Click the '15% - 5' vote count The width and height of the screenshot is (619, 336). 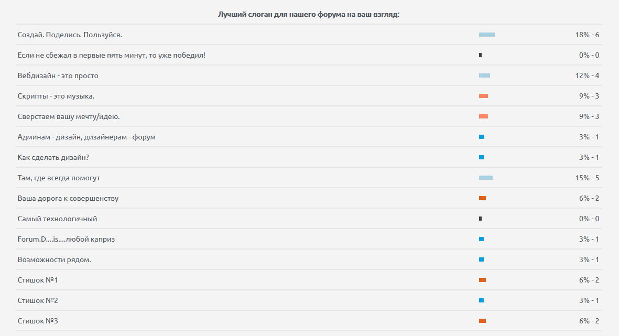tap(587, 178)
